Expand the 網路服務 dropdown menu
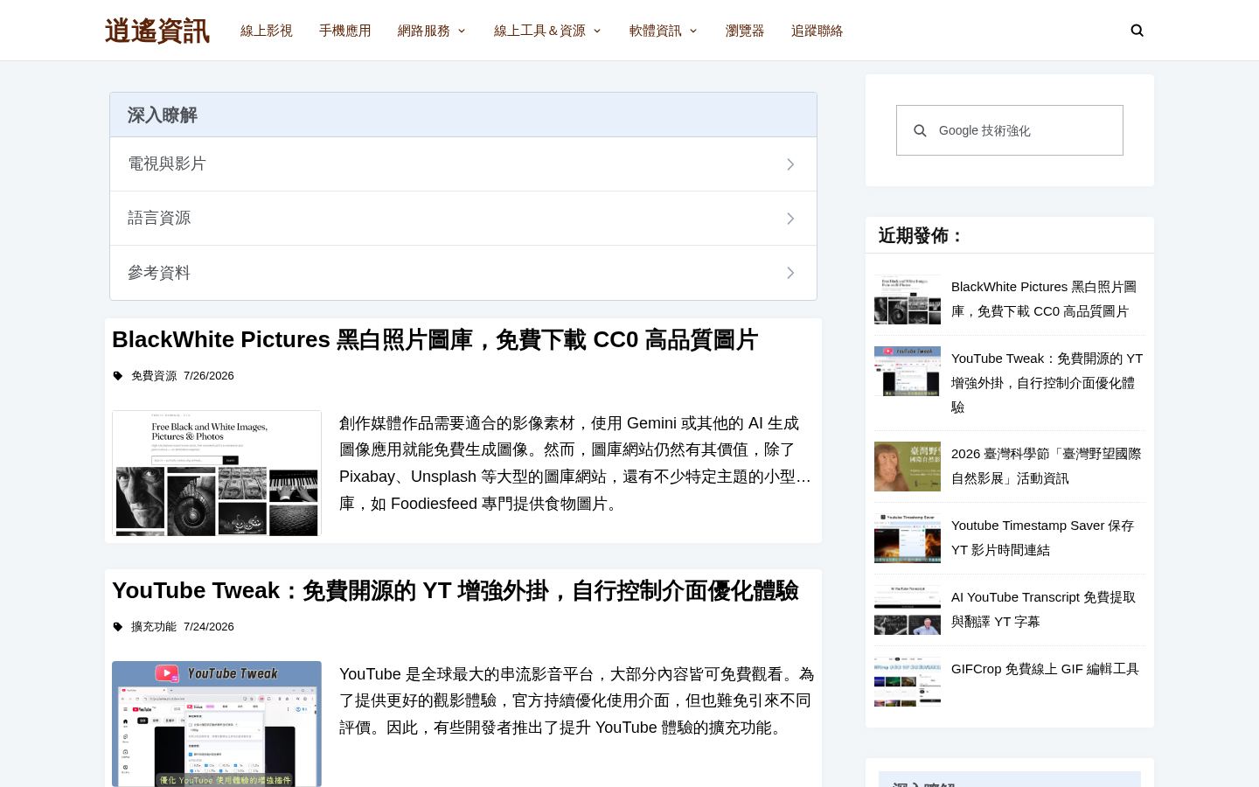Screen dimensions: 1259x787 (x=432, y=31)
